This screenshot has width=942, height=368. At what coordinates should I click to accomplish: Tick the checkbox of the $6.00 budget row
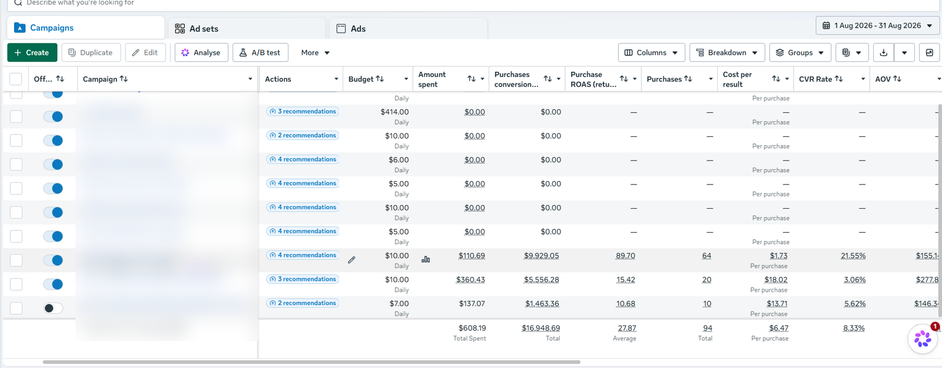(x=16, y=165)
